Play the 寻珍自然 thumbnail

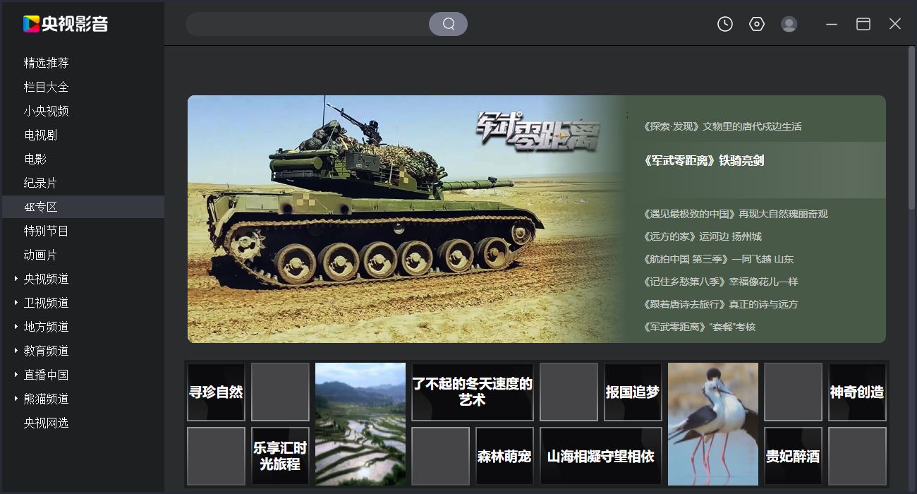tap(216, 392)
